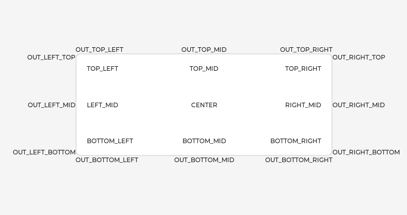Click the BOTTOM_RIGHT label in the panel
Image resolution: width=407 pixels, height=215 pixels.
click(x=295, y=141)
